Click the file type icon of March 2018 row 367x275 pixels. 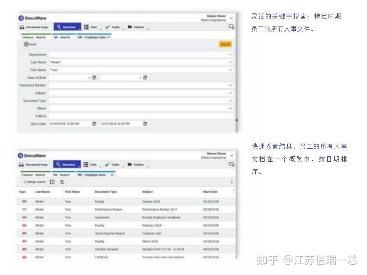click(24, 241)
